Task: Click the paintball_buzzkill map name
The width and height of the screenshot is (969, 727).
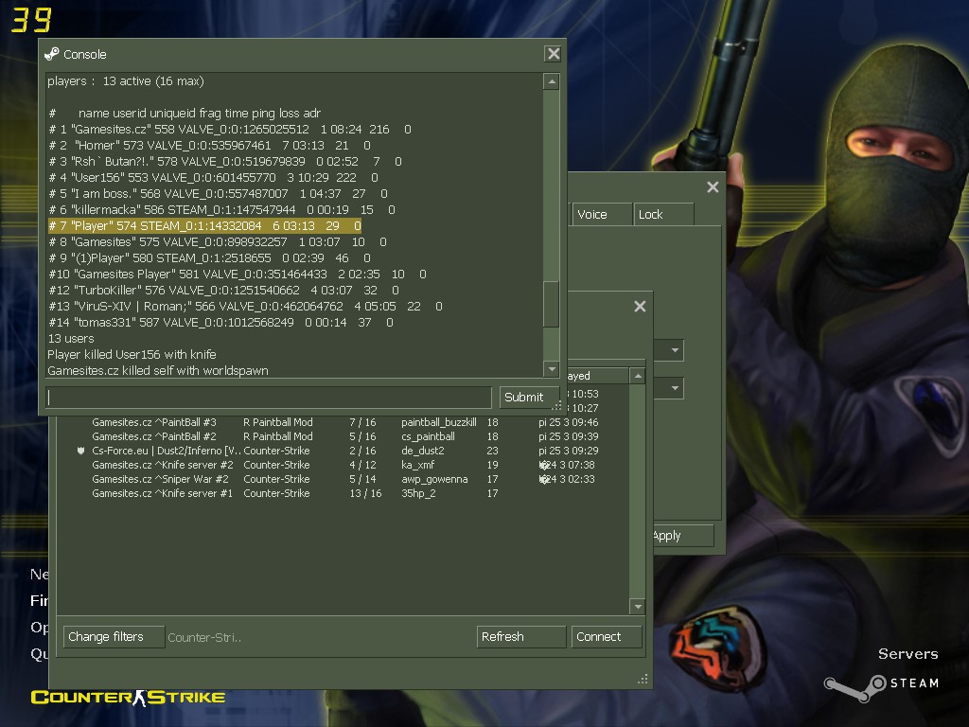Action: (439, 422)
